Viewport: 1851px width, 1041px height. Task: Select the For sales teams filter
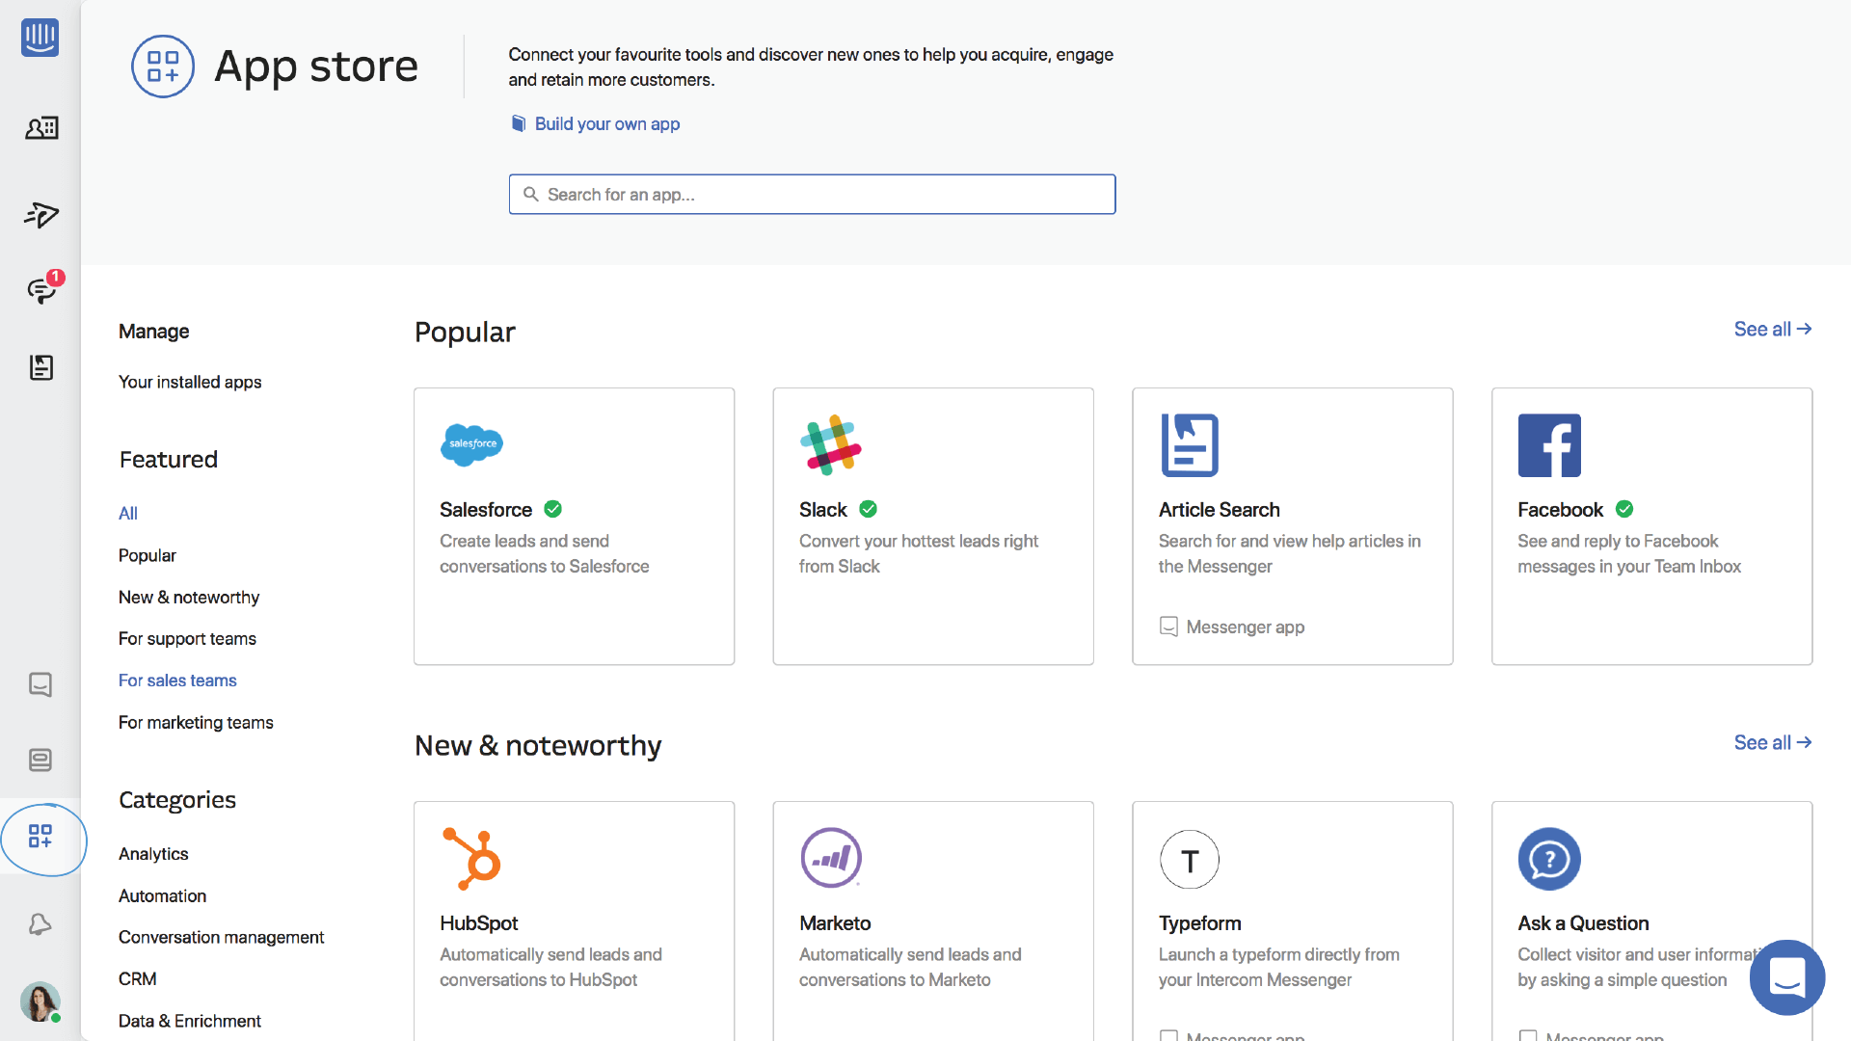tap(176, 679)
